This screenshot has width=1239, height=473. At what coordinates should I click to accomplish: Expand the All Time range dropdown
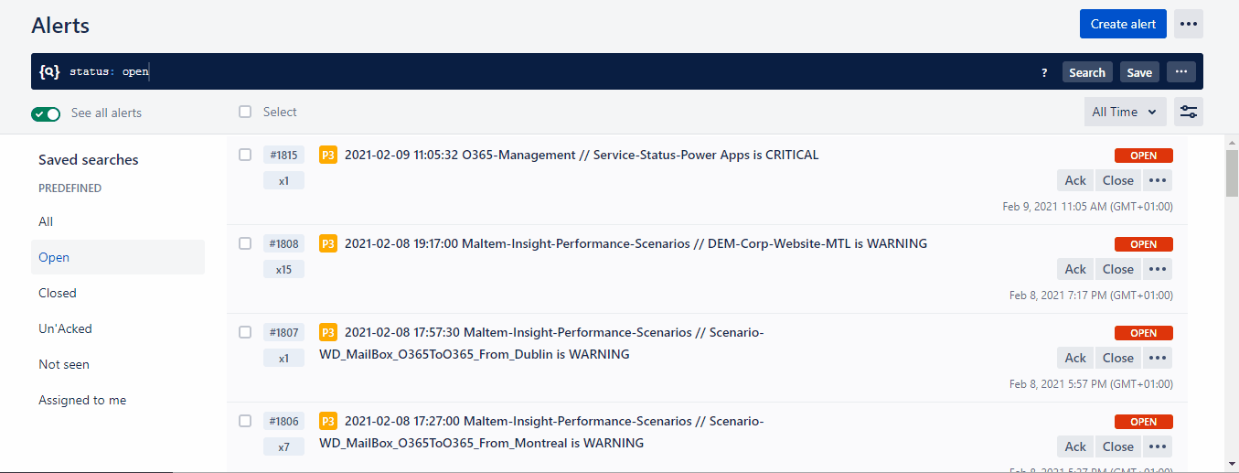(x=1125, y=112)
